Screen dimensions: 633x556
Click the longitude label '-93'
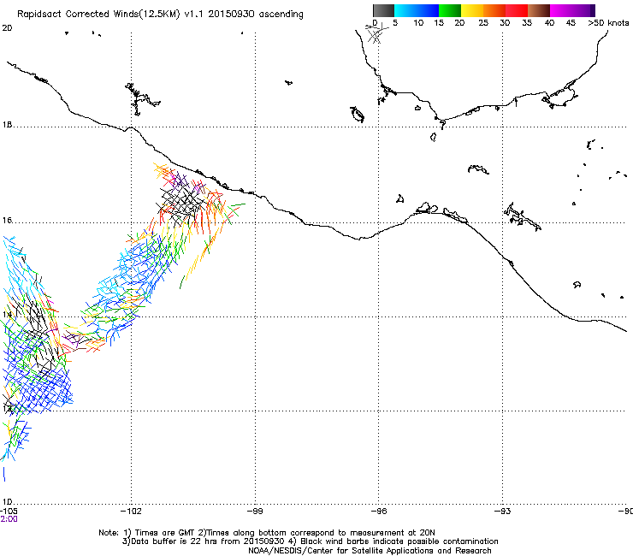(502, 512)
